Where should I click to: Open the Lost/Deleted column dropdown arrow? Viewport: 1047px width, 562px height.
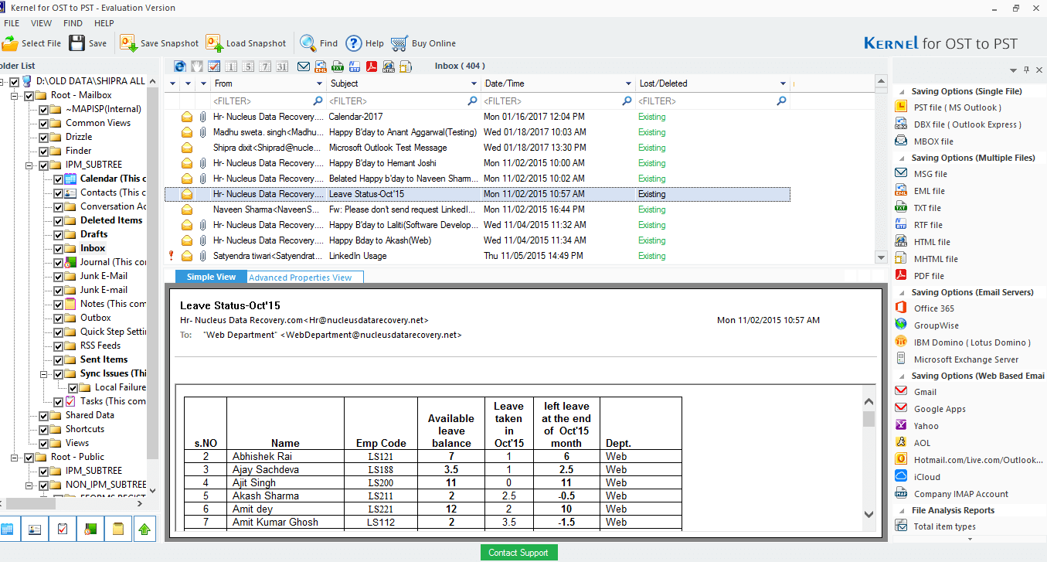tap(784, 83)
